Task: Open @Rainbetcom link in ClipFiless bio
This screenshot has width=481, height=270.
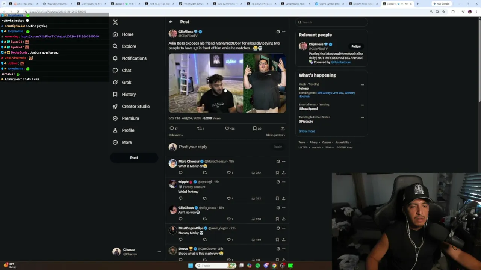Action: [x=341, y=62]
